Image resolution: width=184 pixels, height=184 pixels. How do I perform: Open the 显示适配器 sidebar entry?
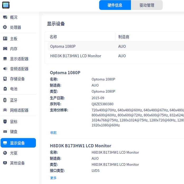(18, 59)
